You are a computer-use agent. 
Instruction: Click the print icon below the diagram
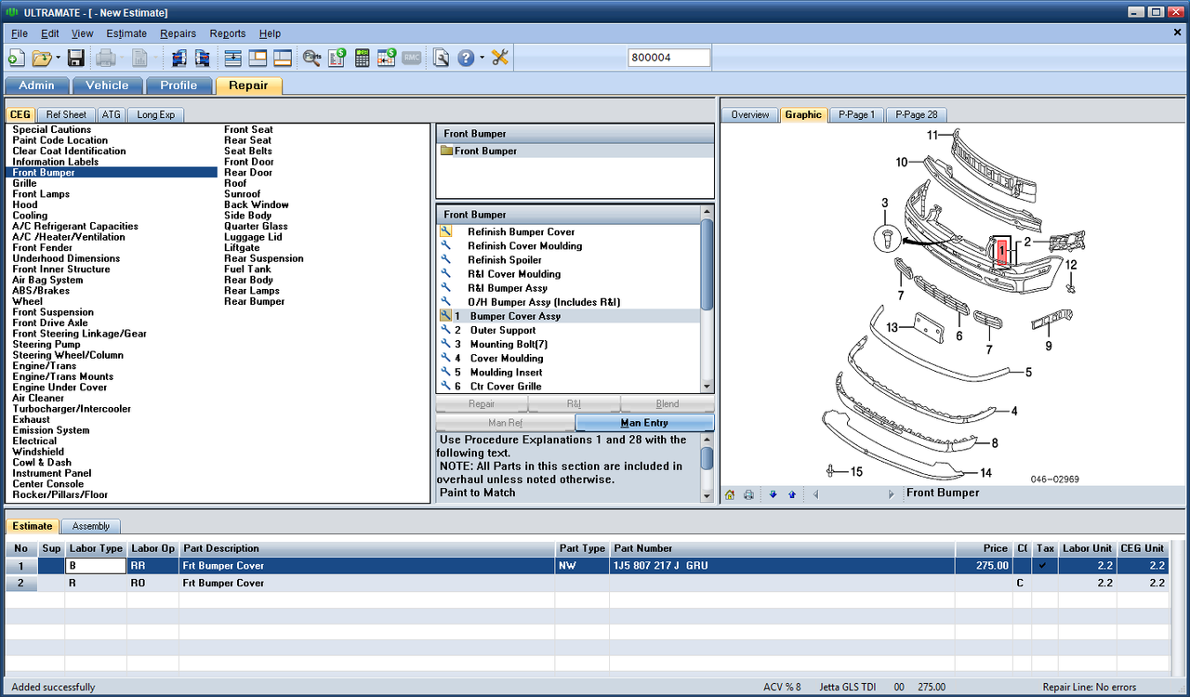pyautogui.click(x=748, y=494)
